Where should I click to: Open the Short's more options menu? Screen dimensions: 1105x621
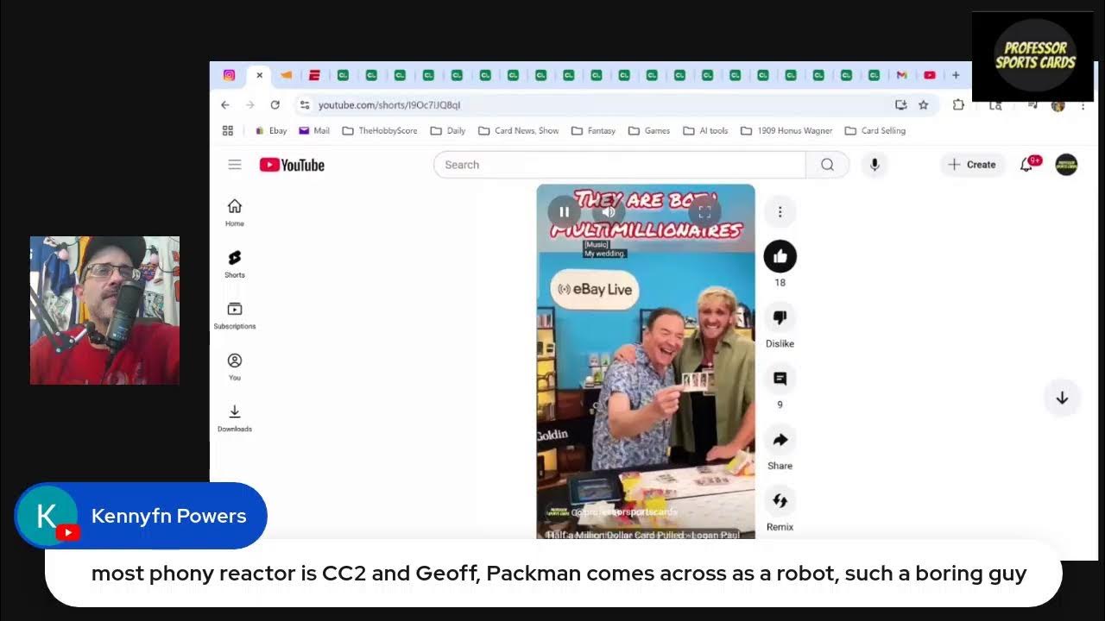[780, 211]
